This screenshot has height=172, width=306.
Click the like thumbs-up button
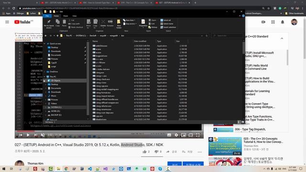click(x=144, y=152)
